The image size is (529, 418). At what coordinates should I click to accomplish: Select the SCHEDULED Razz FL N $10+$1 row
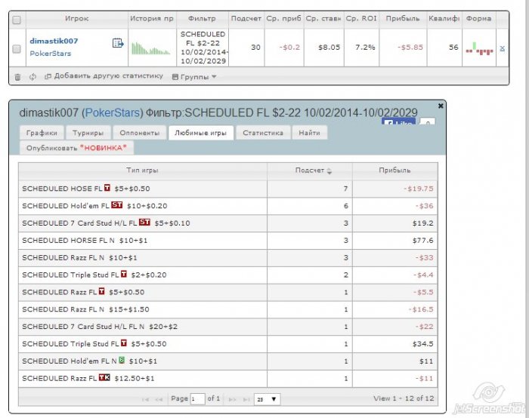coord(228,258)
